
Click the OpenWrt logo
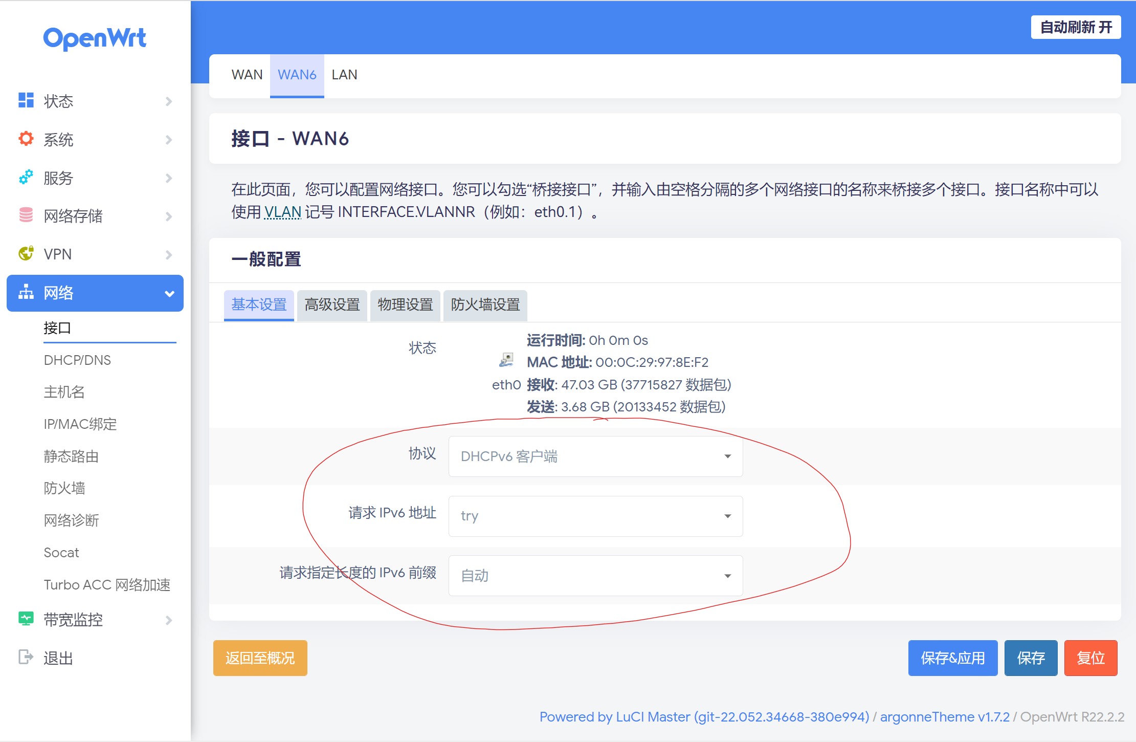tap(95, 38)
